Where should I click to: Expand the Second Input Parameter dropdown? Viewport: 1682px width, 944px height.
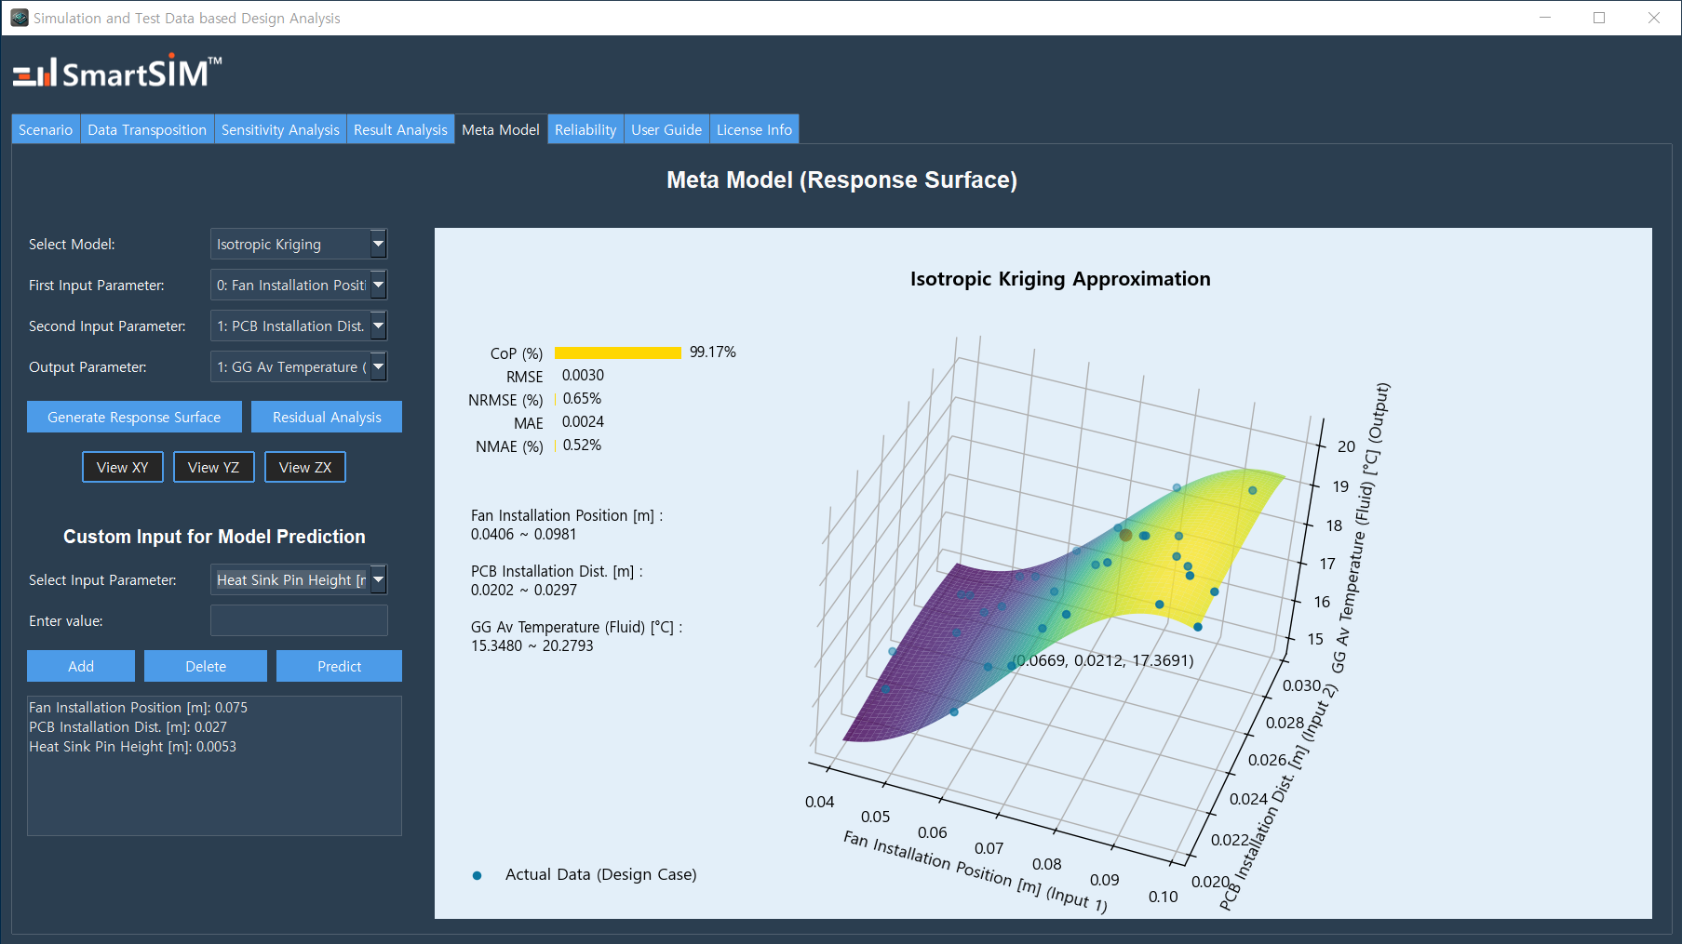tap(298, 326)
